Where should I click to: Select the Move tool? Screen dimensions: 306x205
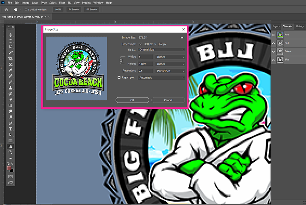click(x=10, y=35)
